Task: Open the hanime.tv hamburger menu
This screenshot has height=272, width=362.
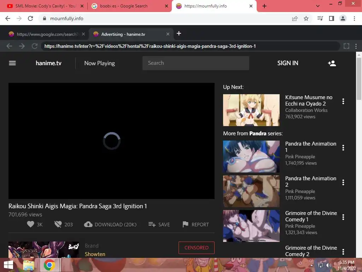Action: 12,63
